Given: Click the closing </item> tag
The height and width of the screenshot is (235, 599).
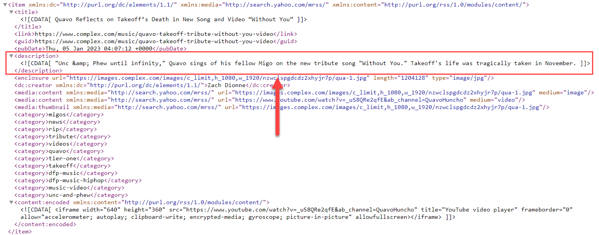Looking at the screenshot, I should [20, 232].
